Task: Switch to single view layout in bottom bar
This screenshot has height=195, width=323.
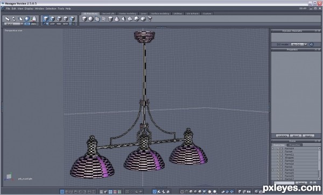Action: (x=62, y=192)
